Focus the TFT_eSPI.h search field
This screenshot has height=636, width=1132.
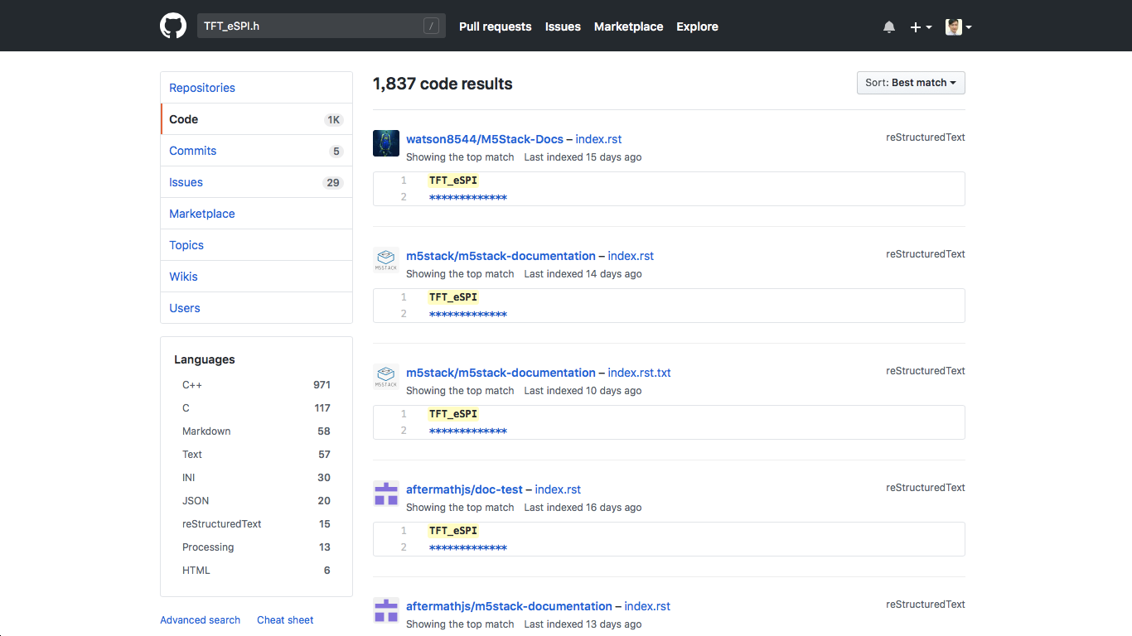point(311,26)
